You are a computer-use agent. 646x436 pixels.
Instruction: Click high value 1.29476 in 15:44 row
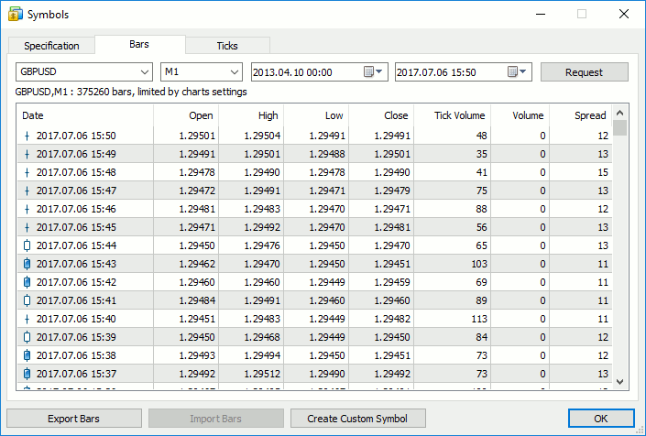[x=262, y=245]
